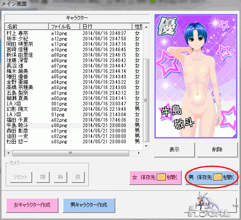Sort list by ファイル名 column header
The width and height of the screenshot is (241, 220).
pos(64,27)
